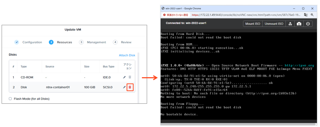Click the Size column header
The image size is (320, 127).
point(87,67)
